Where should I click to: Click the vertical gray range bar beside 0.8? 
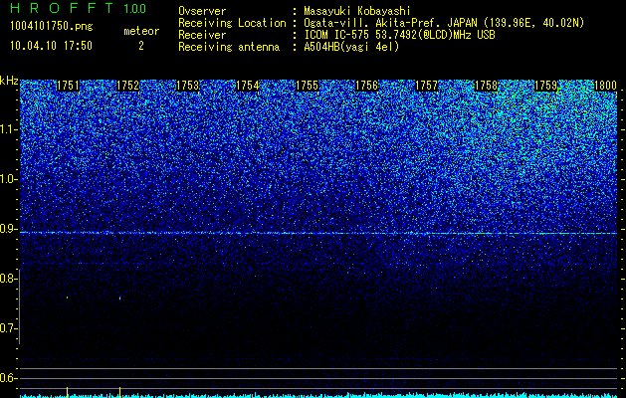[19, 306]
